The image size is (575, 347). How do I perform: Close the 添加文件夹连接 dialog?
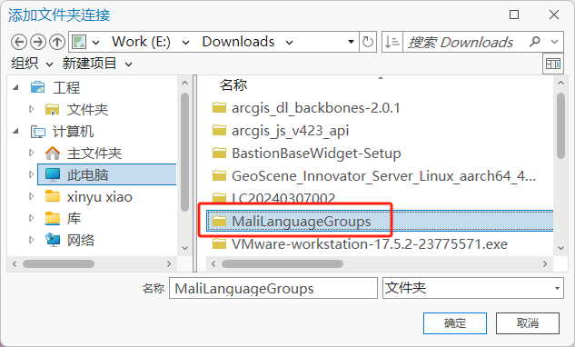[x=554, y=15]
